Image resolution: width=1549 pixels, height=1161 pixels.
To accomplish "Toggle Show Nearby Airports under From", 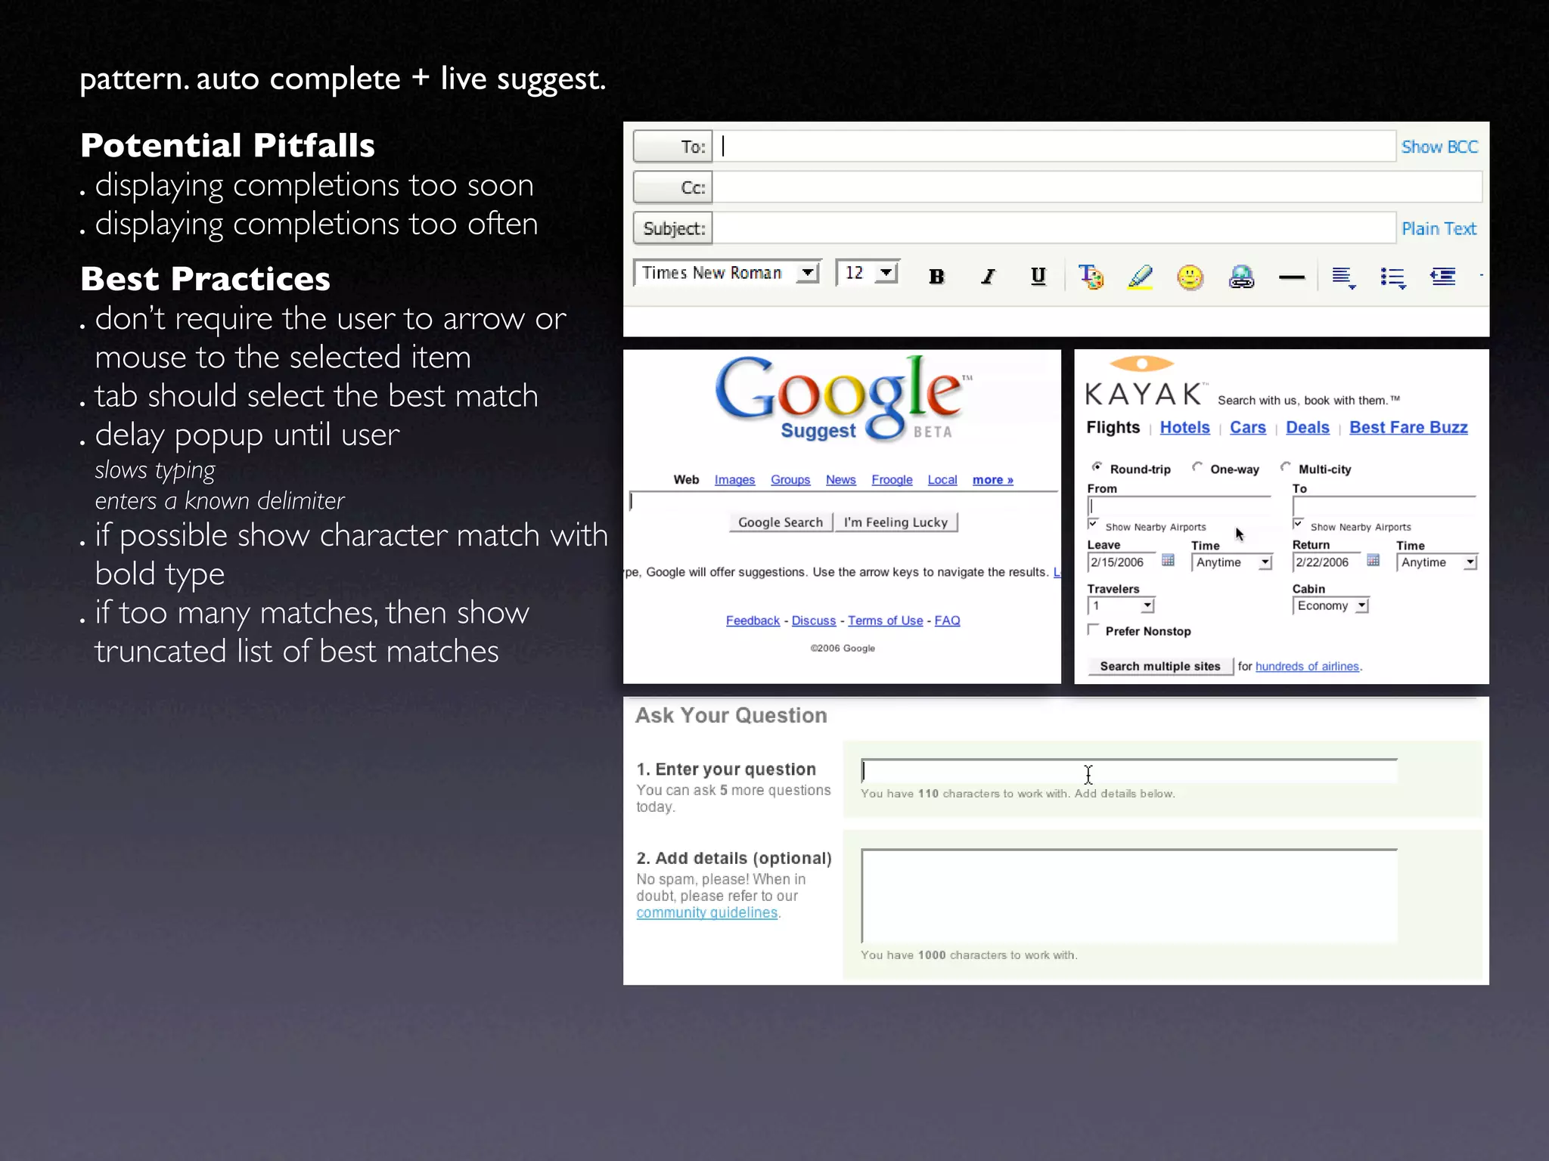I will coord(1093,524).
